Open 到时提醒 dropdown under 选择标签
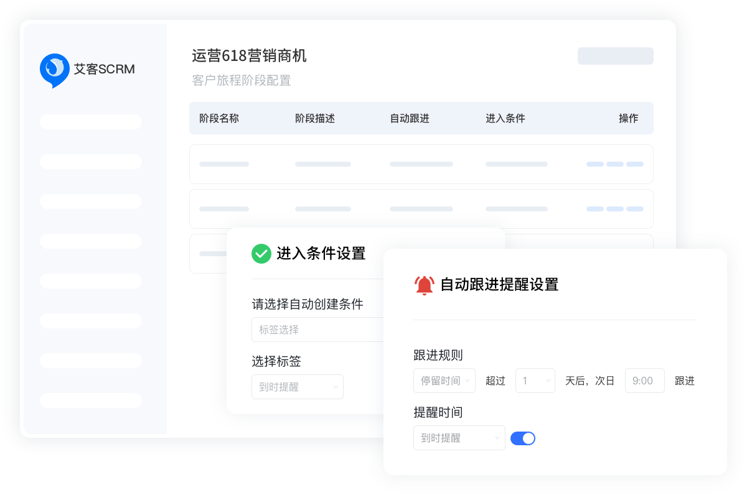 pyautogui.click(x=297, y=387)
